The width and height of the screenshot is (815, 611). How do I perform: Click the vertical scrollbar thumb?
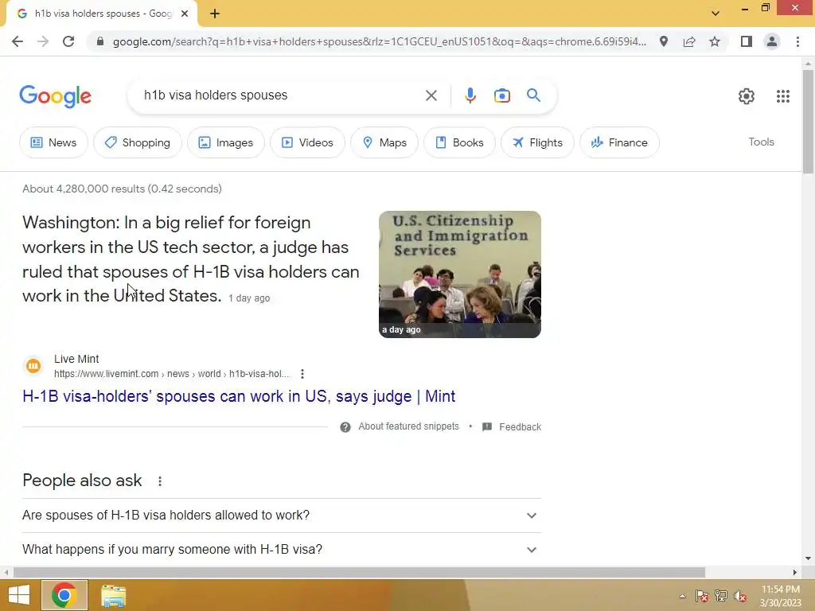pyautogui.click(x=808, y=122)
